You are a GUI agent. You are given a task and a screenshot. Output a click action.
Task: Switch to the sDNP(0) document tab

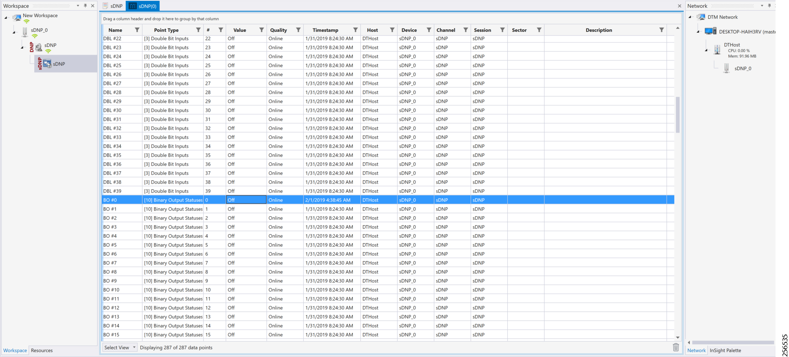coord(143,6)
